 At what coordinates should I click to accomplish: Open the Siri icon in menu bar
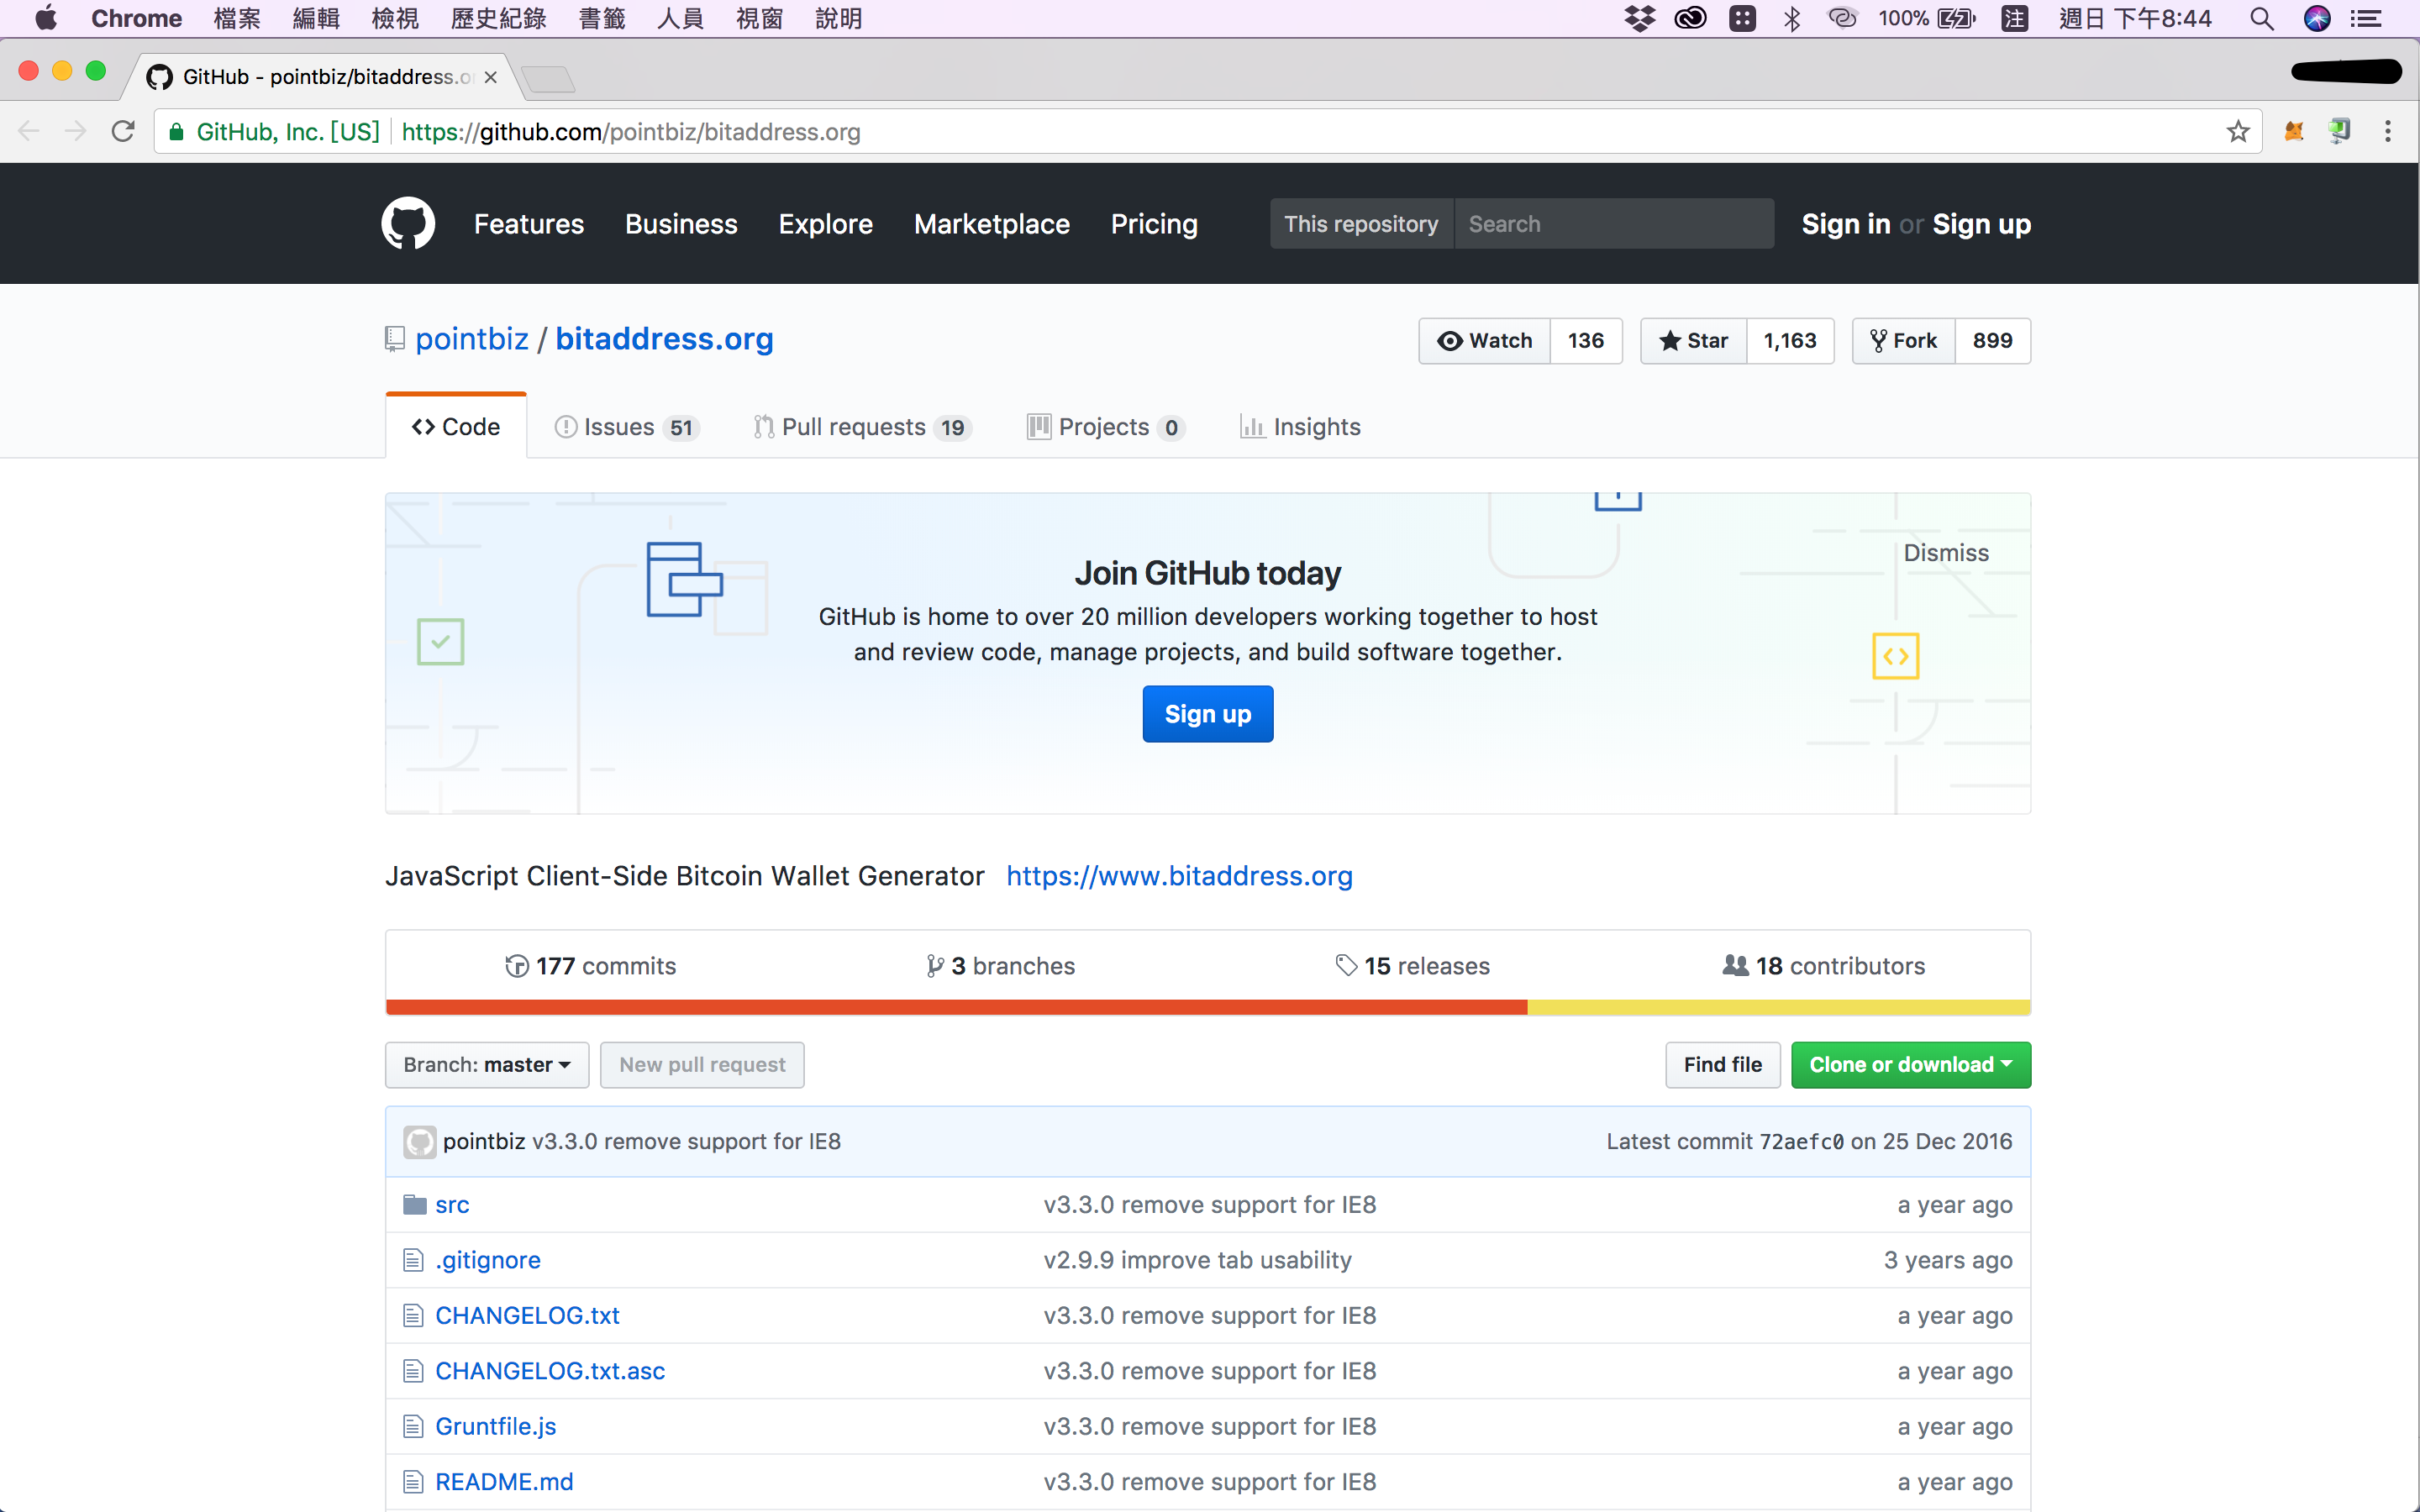(2317, 18)
